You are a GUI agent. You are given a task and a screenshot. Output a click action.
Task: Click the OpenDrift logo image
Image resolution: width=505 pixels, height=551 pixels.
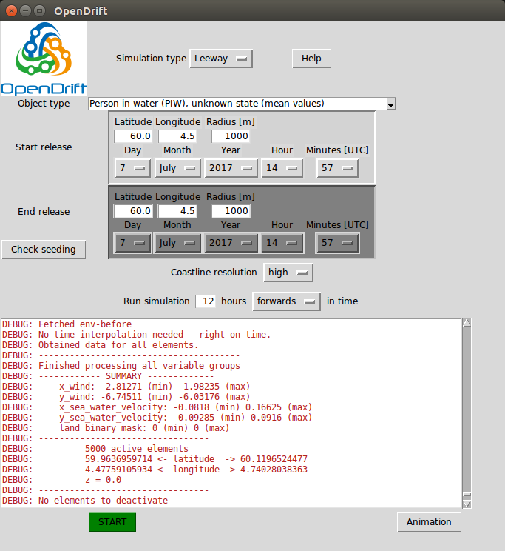[x=44, y=59]
